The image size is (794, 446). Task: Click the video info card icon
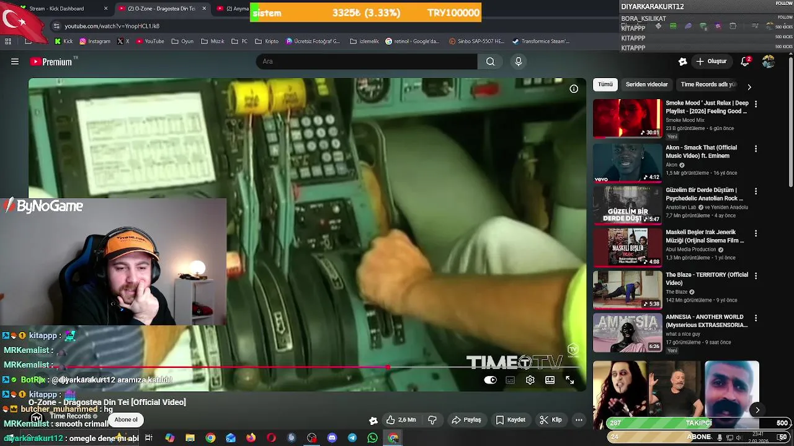coord(574,89)
